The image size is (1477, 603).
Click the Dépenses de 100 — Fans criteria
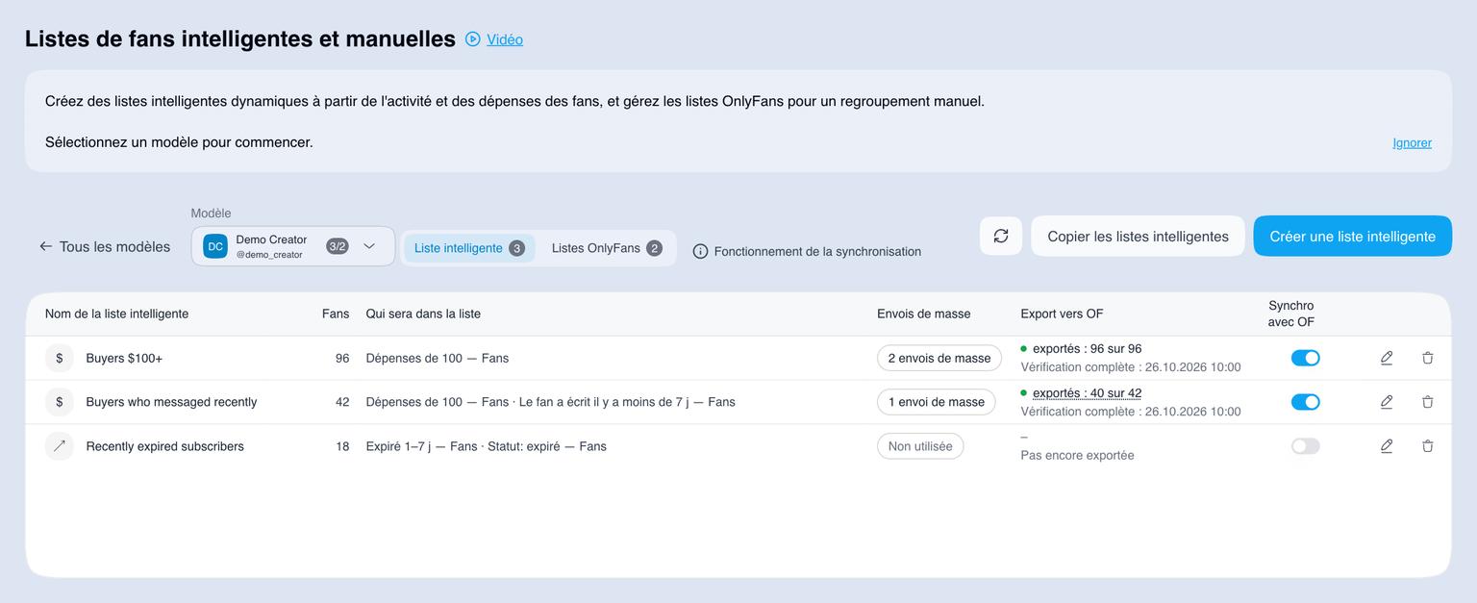click(x=438, y=358)
